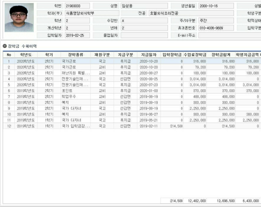The width and height of the screenshot is (261, 207).
Task: Select row 9 국가 다자녀 선감면
Action: 131,108
